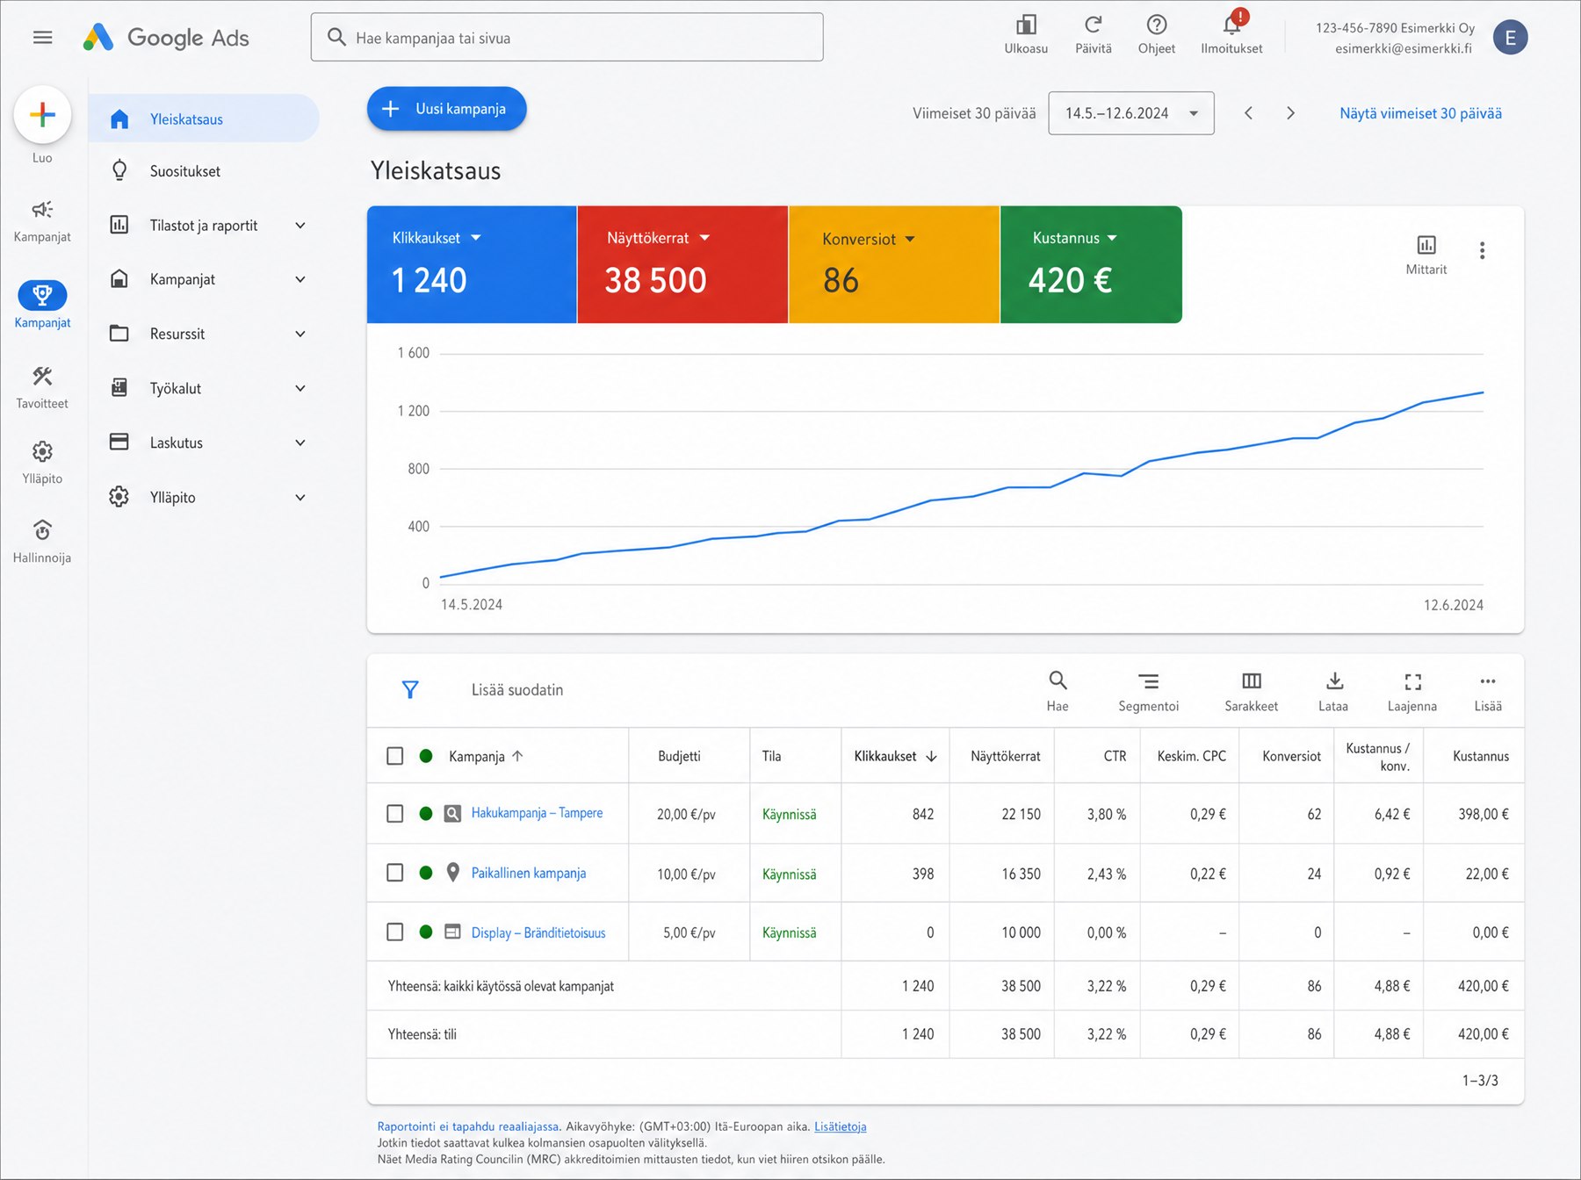Viewport: 1581px width, 1180px height.
Task: Click Näytä viimeiset 30 päivää link
Action: point(1420,113)
